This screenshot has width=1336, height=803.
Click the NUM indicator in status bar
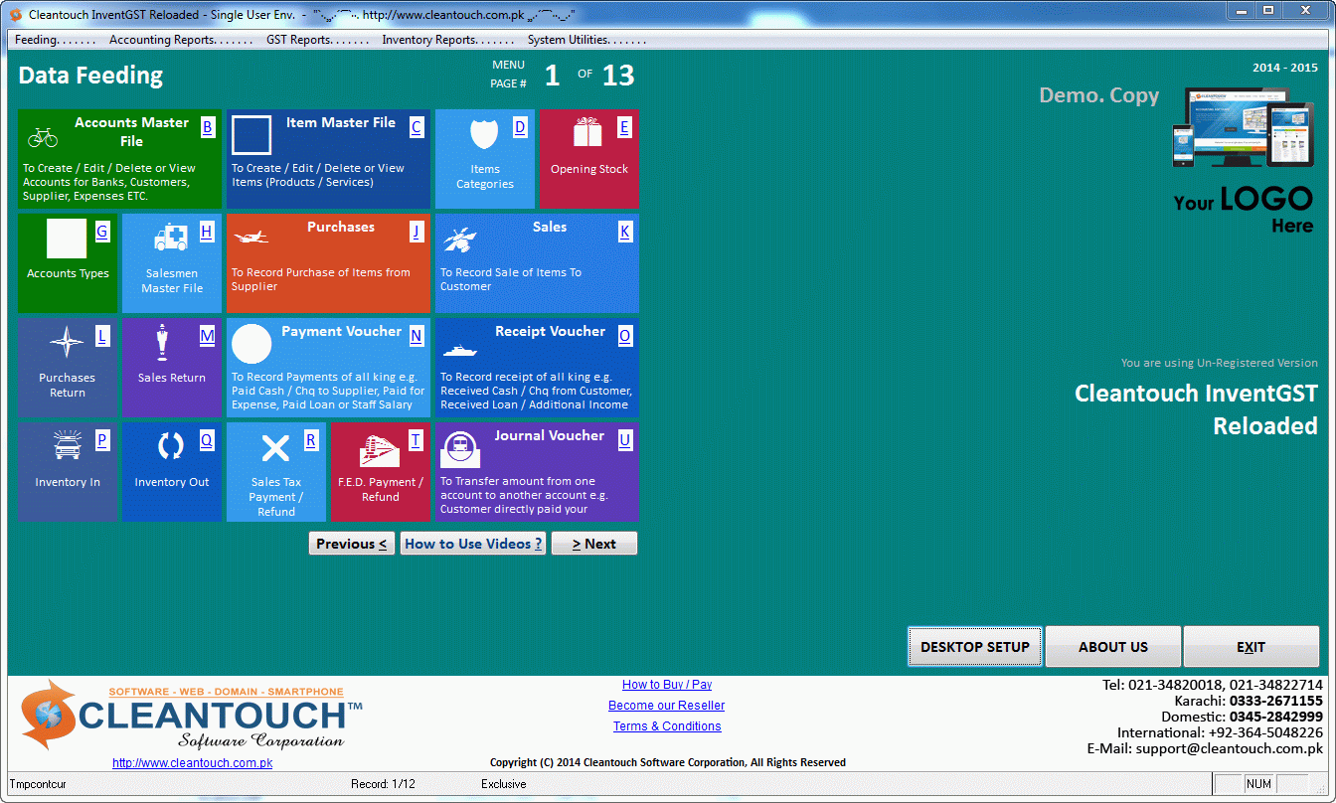click(1258, 784)
